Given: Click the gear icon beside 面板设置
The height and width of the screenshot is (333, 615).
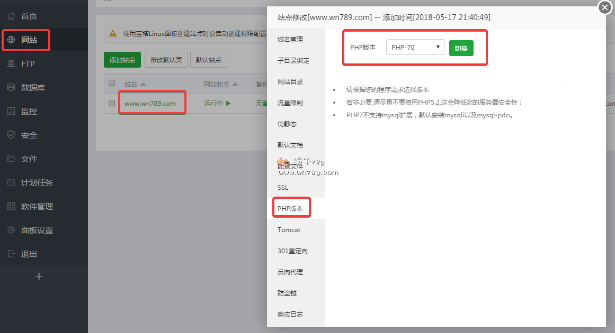Looking at the screenshot, I should click(x=11, y=230).
